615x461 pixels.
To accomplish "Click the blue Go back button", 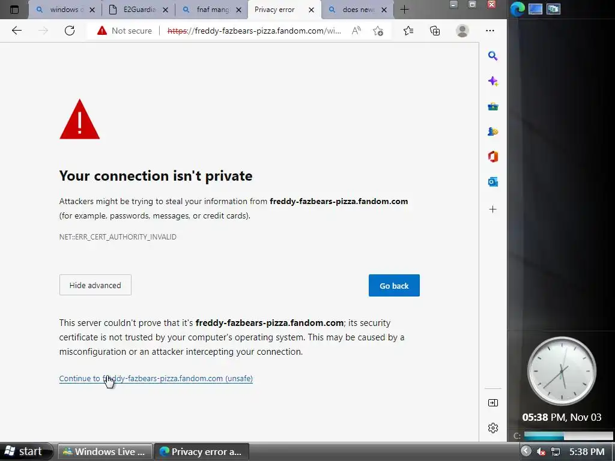I will 394,285.
